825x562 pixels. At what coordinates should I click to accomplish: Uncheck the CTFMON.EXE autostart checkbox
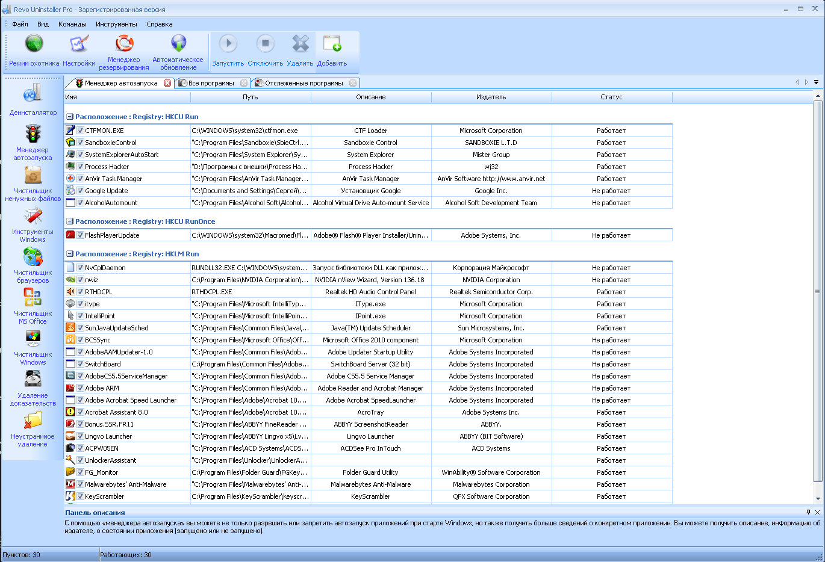[x=80, y=131]
